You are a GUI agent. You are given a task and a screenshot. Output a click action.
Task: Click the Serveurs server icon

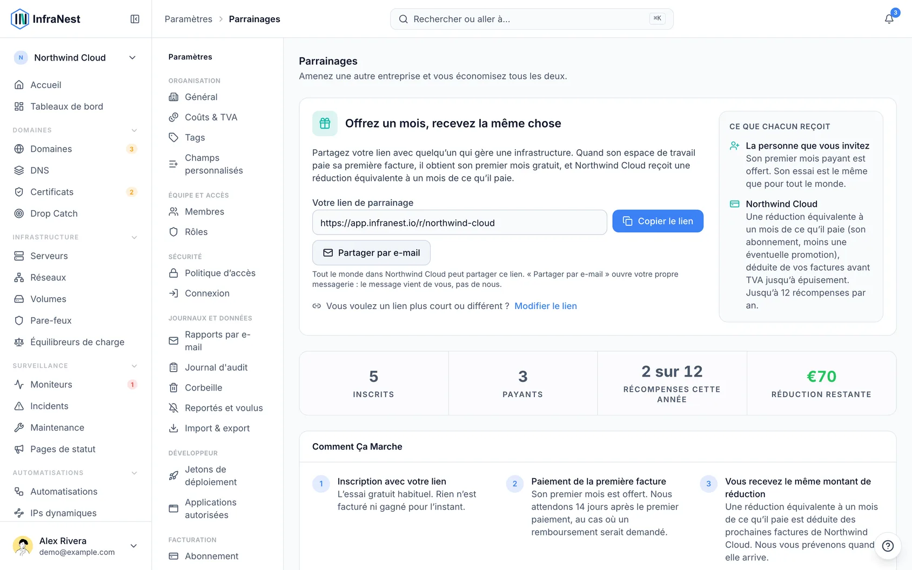click(x=19, y=256)
